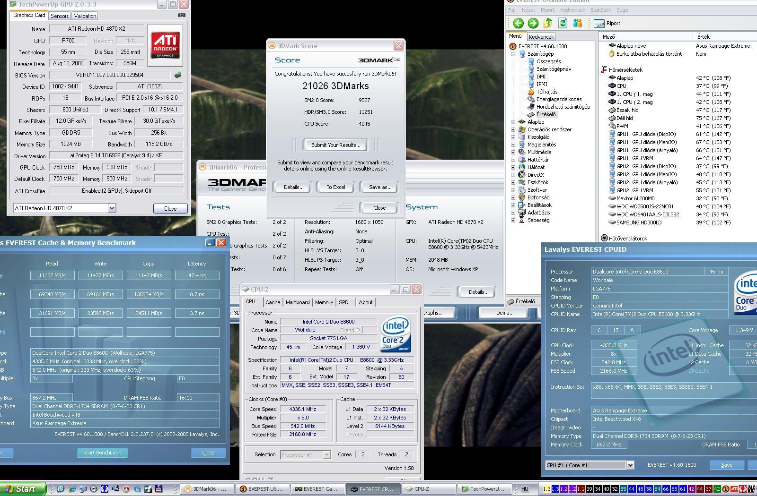
Task: Click the Forward arrow in EVEREST toolbar
Action: (x=533, y=23)
